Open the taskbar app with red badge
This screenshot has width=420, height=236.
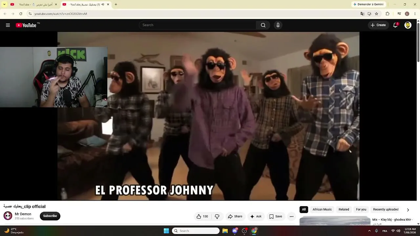pyautogui.click(x=244, y=231)
